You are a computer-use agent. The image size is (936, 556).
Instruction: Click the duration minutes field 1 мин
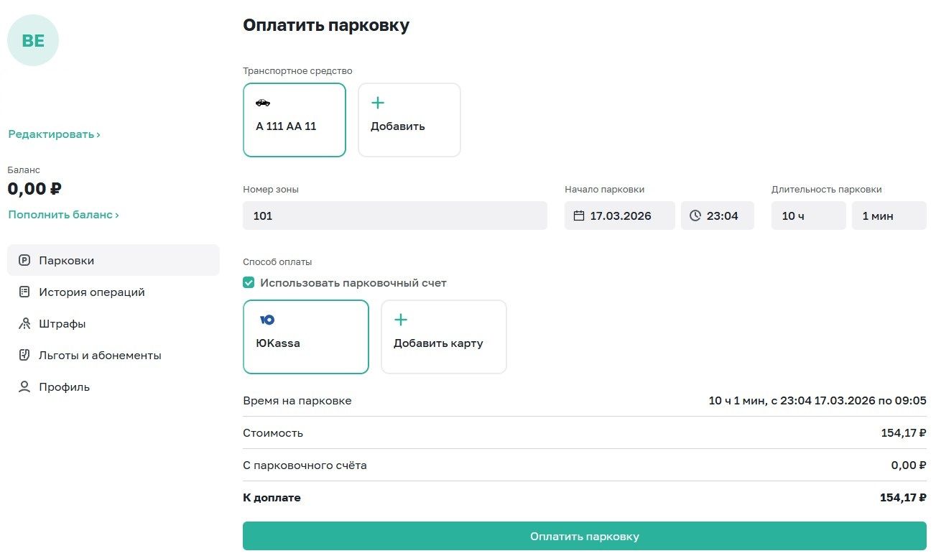(889, 216)
